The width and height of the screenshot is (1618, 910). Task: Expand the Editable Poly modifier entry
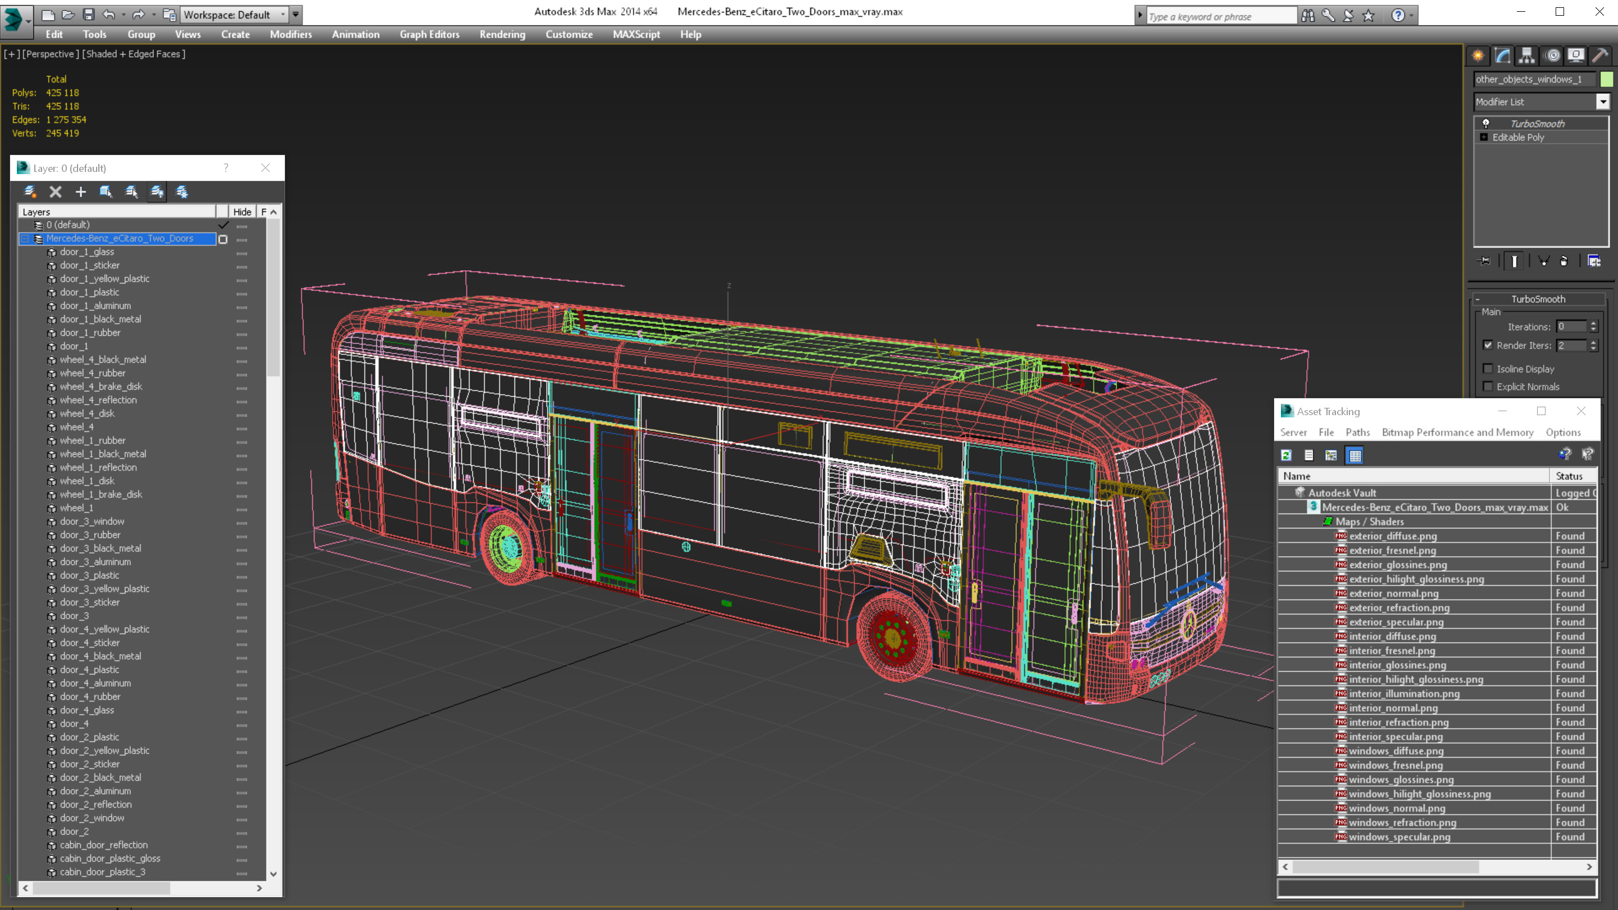(x=1484, y=137)
